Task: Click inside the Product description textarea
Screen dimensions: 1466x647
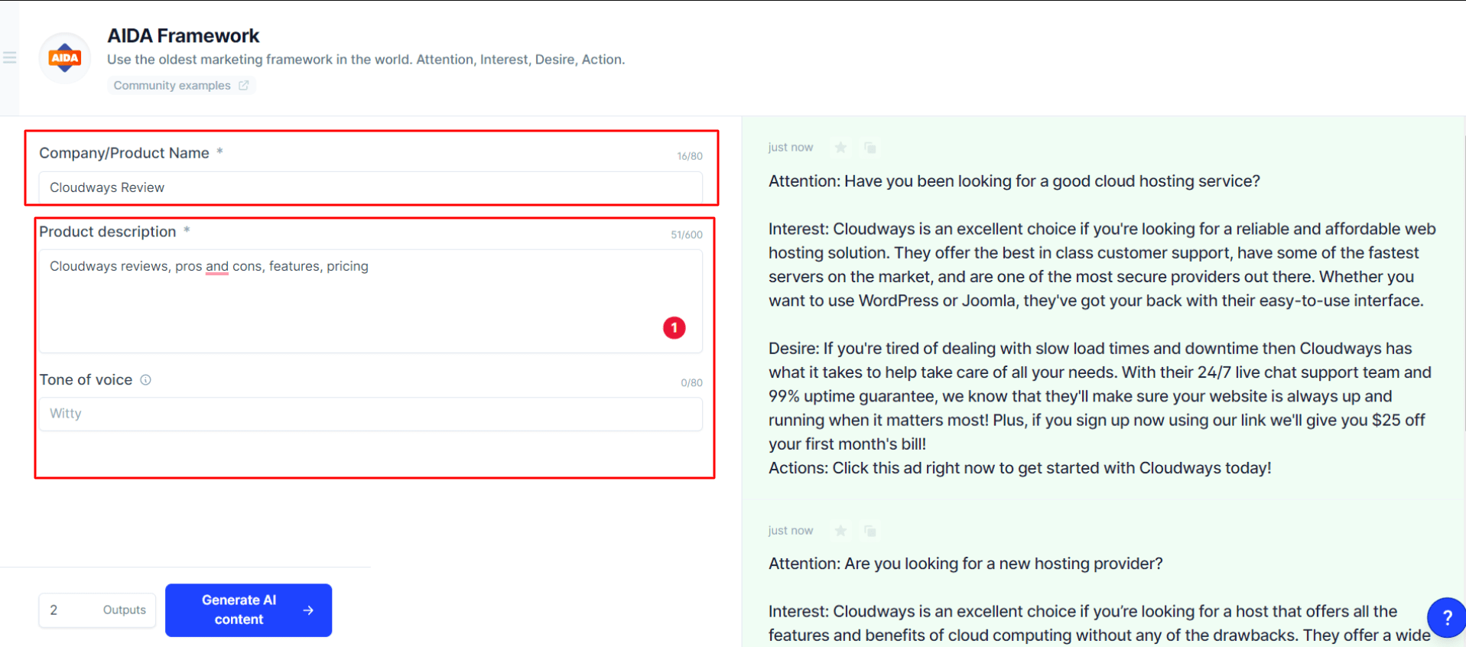Action: [371, 301]
